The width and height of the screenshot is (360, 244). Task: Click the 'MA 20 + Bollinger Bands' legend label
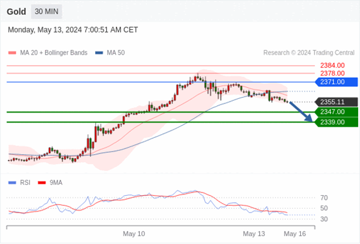54,53
